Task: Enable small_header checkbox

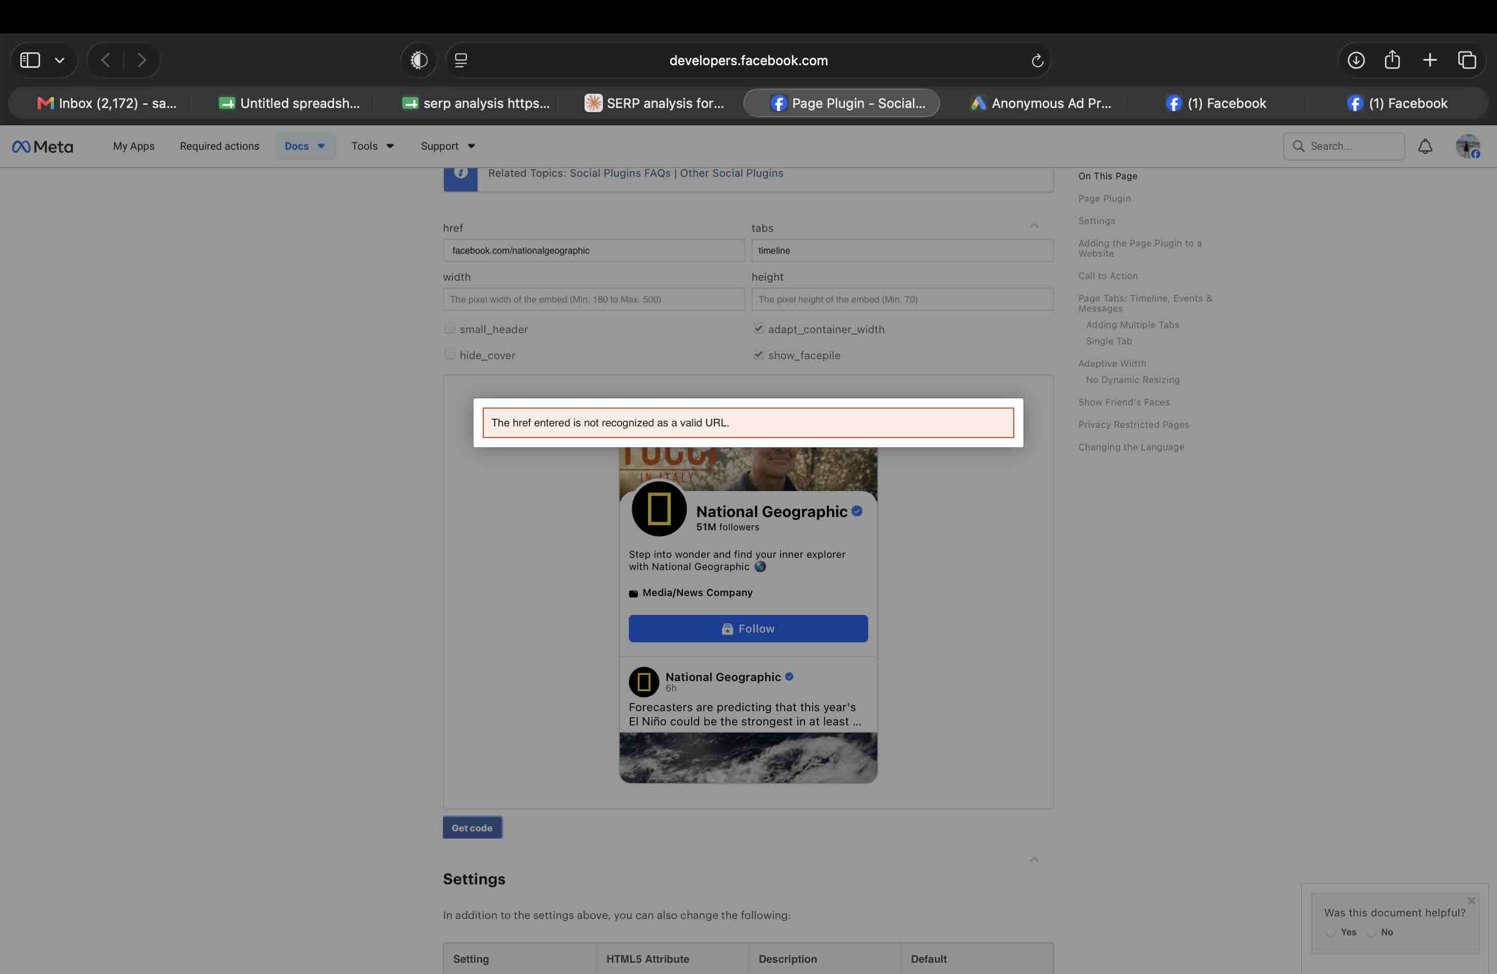Action: click(450, 329)
